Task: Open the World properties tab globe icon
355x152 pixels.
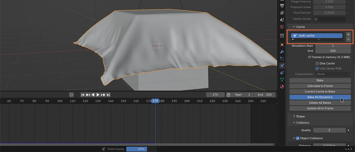Action: pos(282,26)
